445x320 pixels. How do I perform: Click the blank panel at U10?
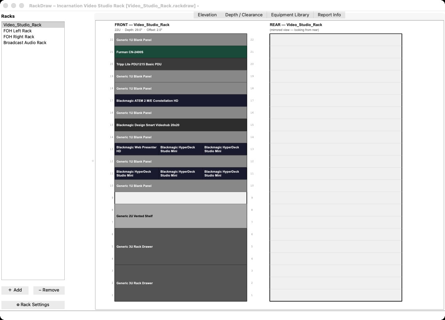pos(181,186)
